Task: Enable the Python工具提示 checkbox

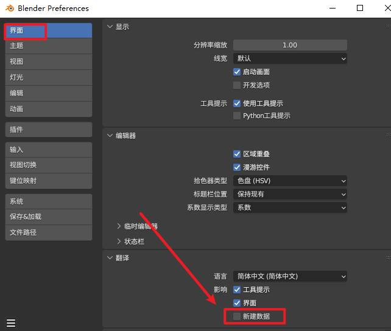Action: point(237,116)
